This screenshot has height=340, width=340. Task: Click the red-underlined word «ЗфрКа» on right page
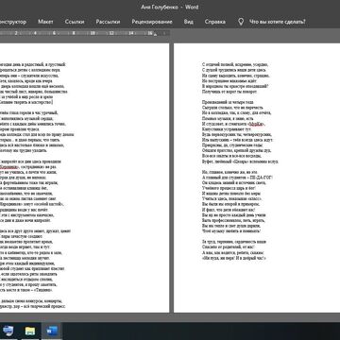(x=256, y=124)
